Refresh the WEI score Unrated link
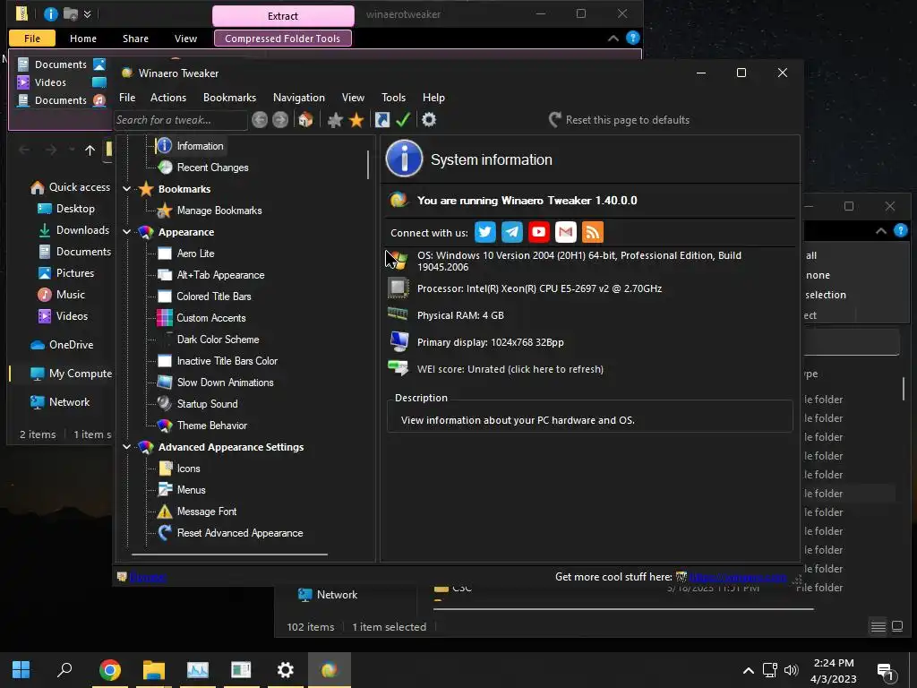Viewport: 917px width, 688px height. (x=510, y=369)
